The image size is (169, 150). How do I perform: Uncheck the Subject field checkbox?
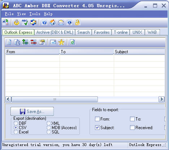coord(97,128)
